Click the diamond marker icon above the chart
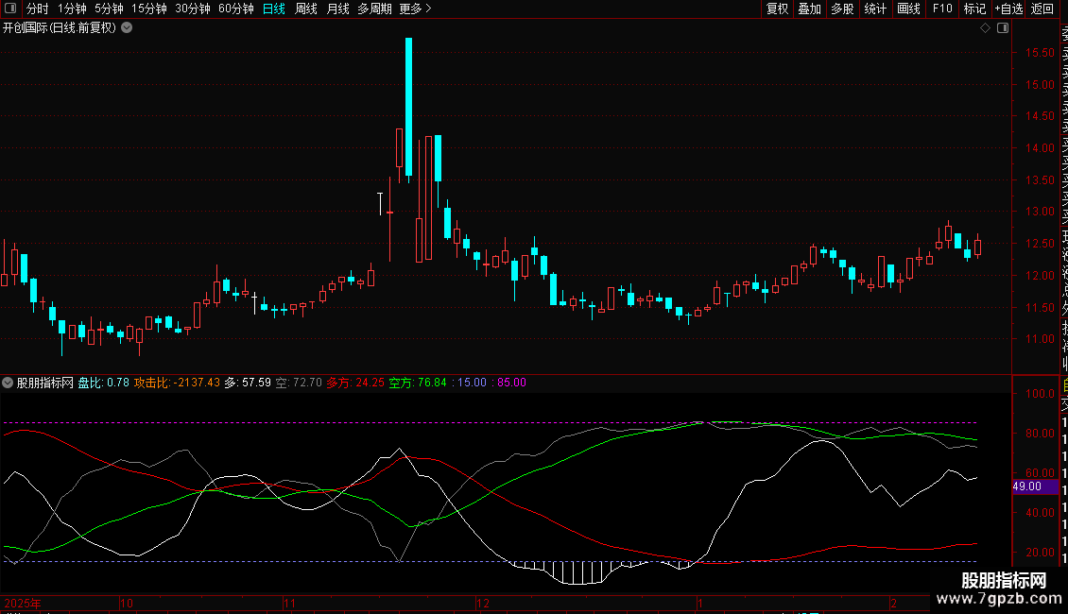Screen dimensions: 1068x614 coord(985,28)
